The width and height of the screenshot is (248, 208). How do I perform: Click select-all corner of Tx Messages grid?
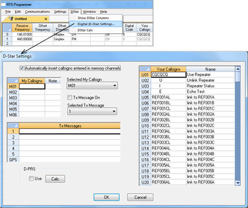pyautogui.click(x=13, y=125)
